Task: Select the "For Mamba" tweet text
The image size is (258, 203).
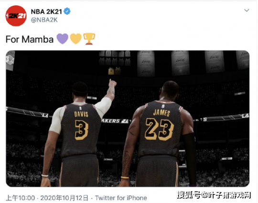Action: tap(30, 40)
